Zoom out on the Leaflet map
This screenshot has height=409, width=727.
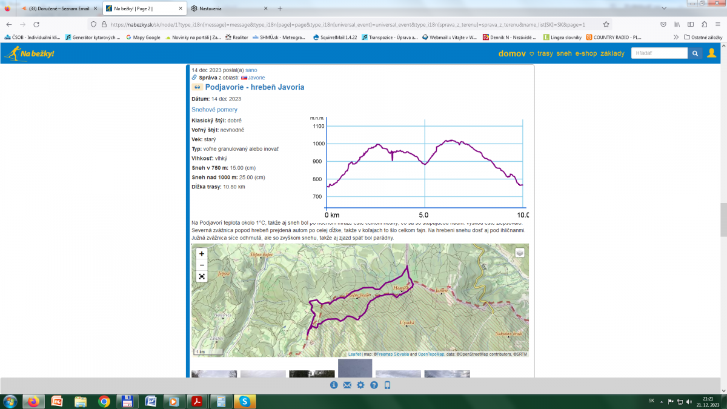click(x=202, y=265)
